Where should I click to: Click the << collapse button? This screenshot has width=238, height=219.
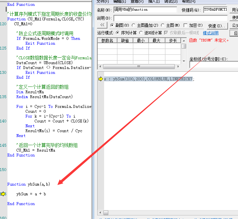tap(102, 25)
